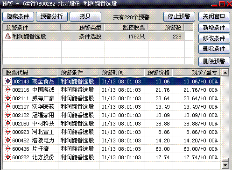Click the alert bell icon beside 利润翻番选股

tap(7, 36)
